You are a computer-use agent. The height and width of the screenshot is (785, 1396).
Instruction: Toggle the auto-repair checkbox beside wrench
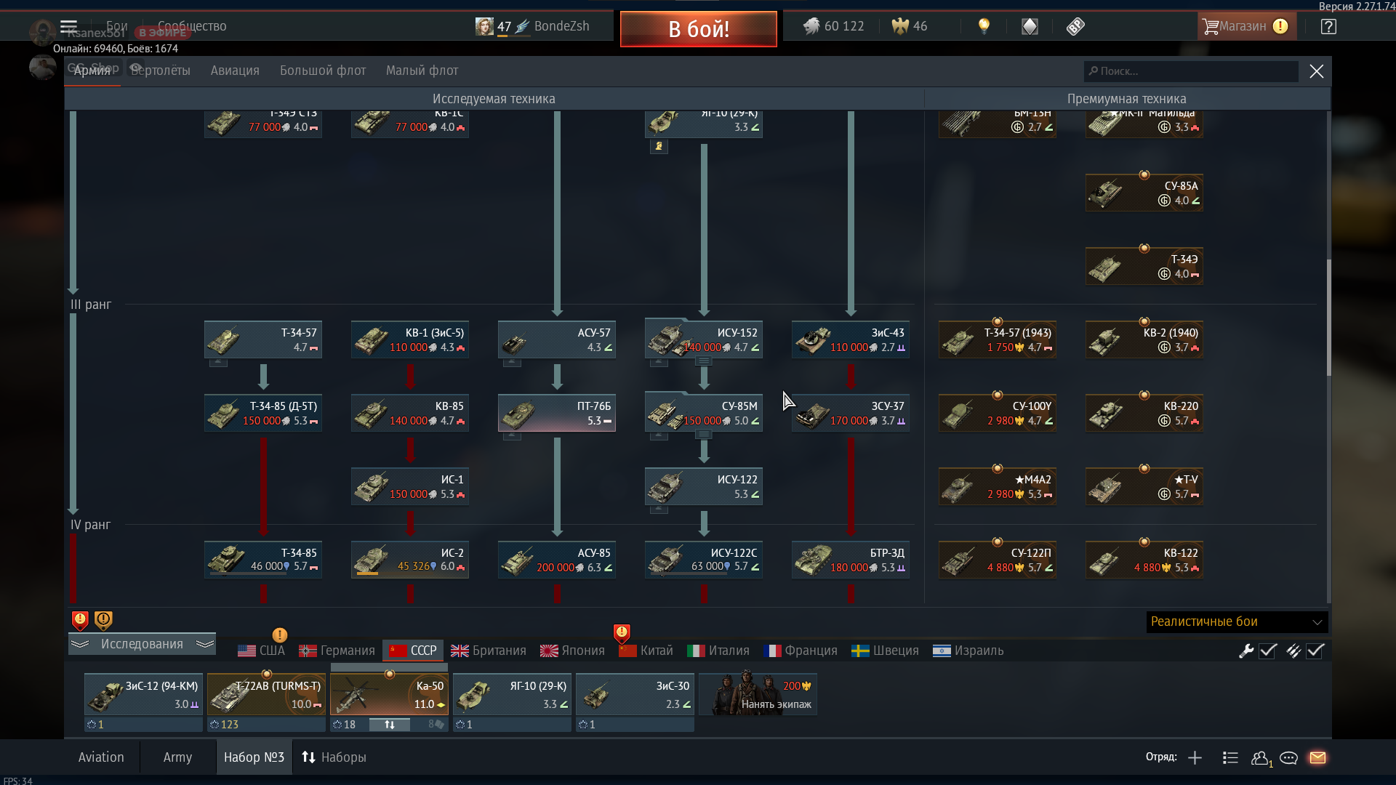(1268, 651)
